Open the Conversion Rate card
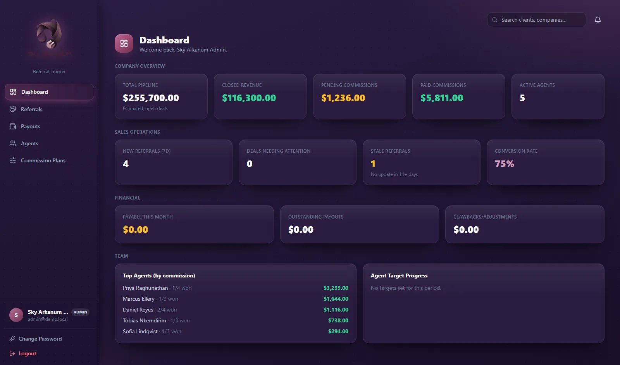This screenshot has height=365, width=620. pos(546,162)
